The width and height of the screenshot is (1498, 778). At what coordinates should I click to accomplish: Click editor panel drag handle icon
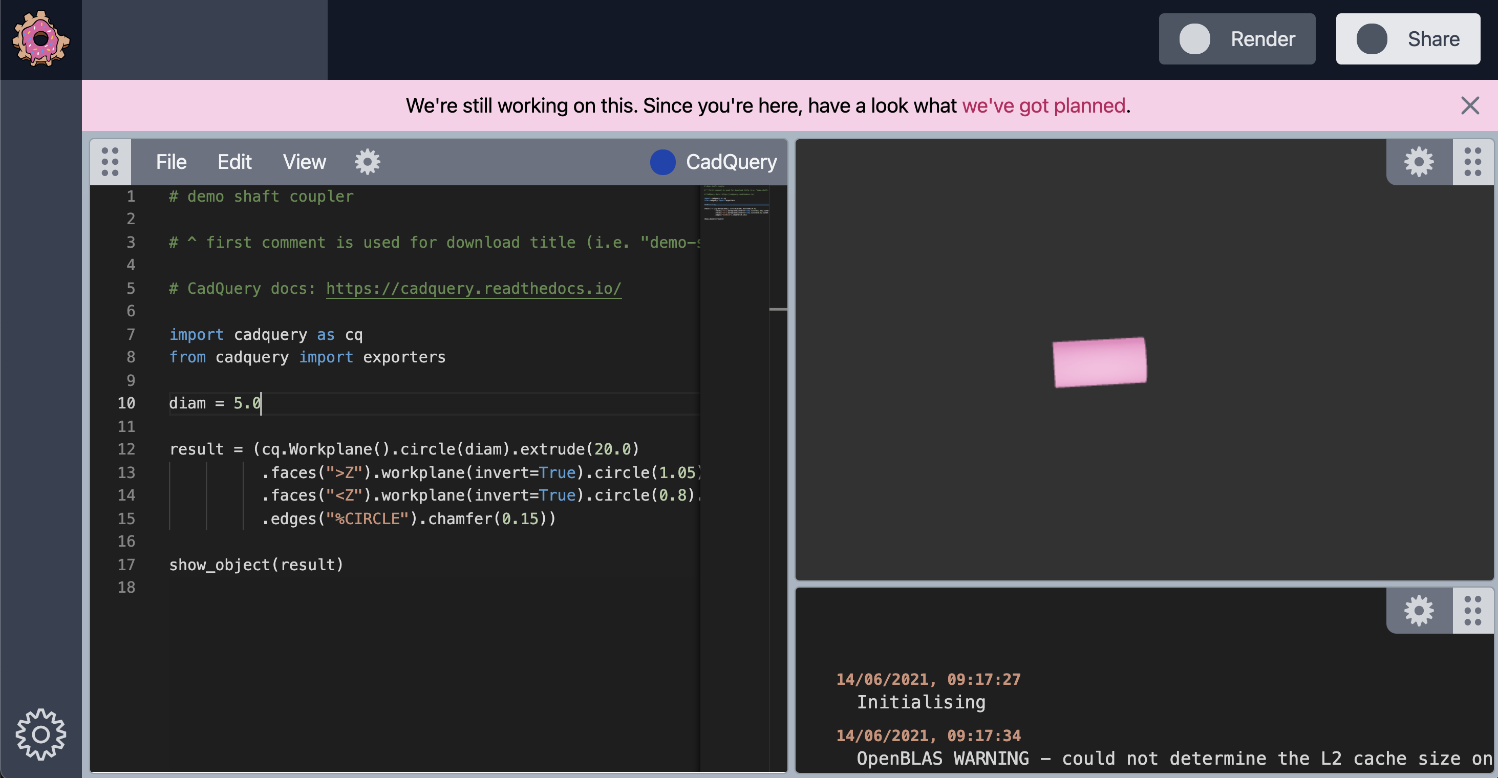pyautogui.click(x=110, y=162)
